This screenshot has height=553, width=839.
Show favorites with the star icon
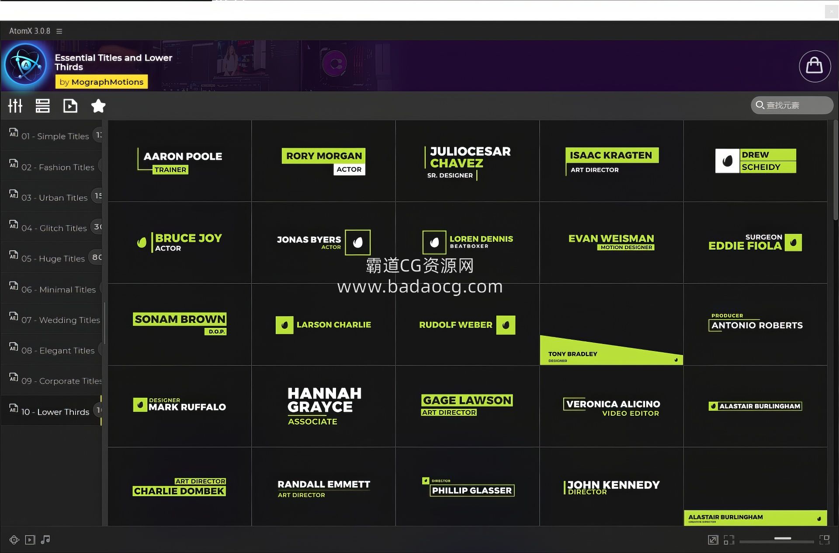pyautogui.click(x=98, y=106)
